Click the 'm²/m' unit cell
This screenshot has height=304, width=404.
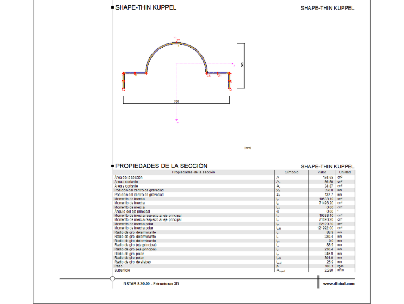point(340,270)
